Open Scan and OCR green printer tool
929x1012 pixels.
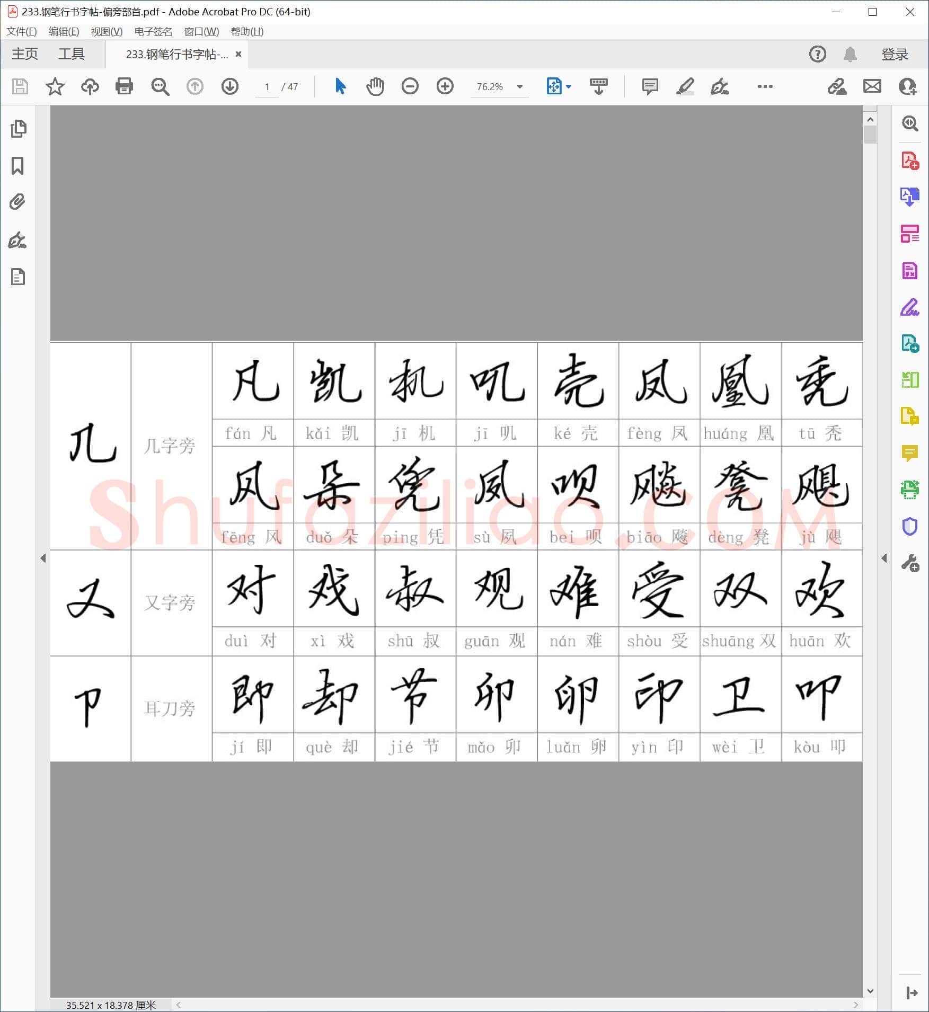coord(910,490)
